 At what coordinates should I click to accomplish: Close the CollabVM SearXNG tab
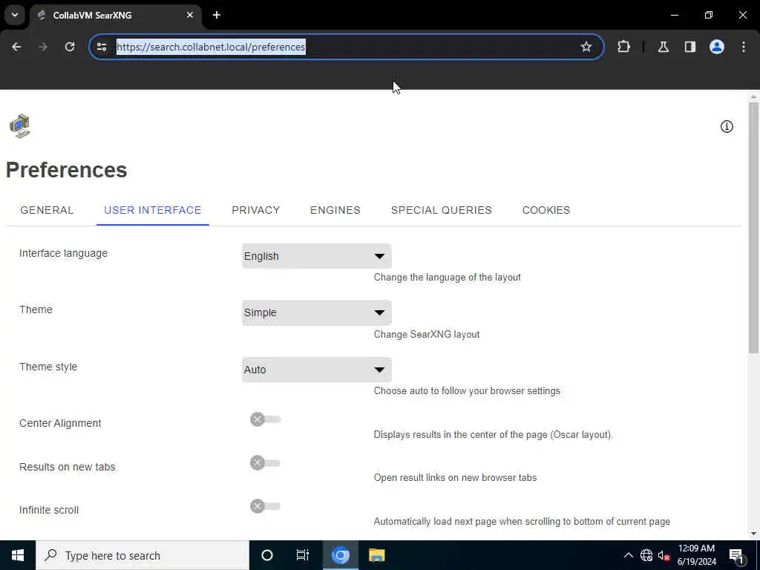tap(190, 15)
